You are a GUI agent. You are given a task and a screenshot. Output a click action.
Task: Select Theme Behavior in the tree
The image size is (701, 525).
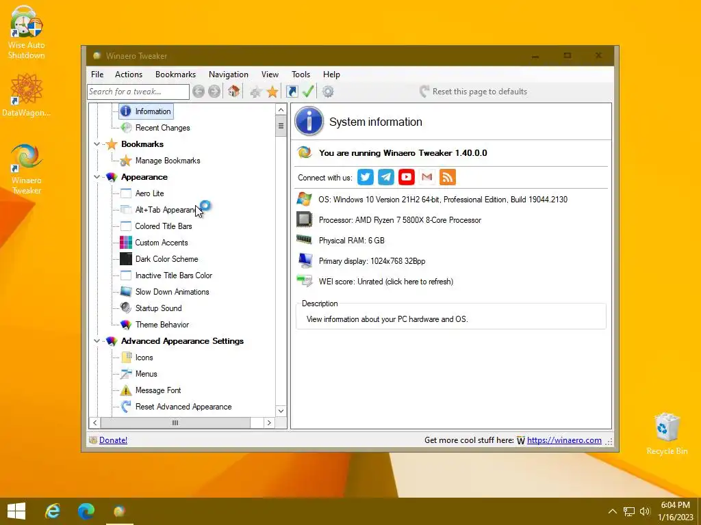pyautogui.click(x=162, y=325)
